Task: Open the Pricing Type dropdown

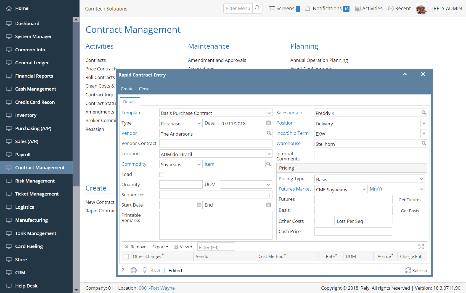Action: [x=421, y=179]
